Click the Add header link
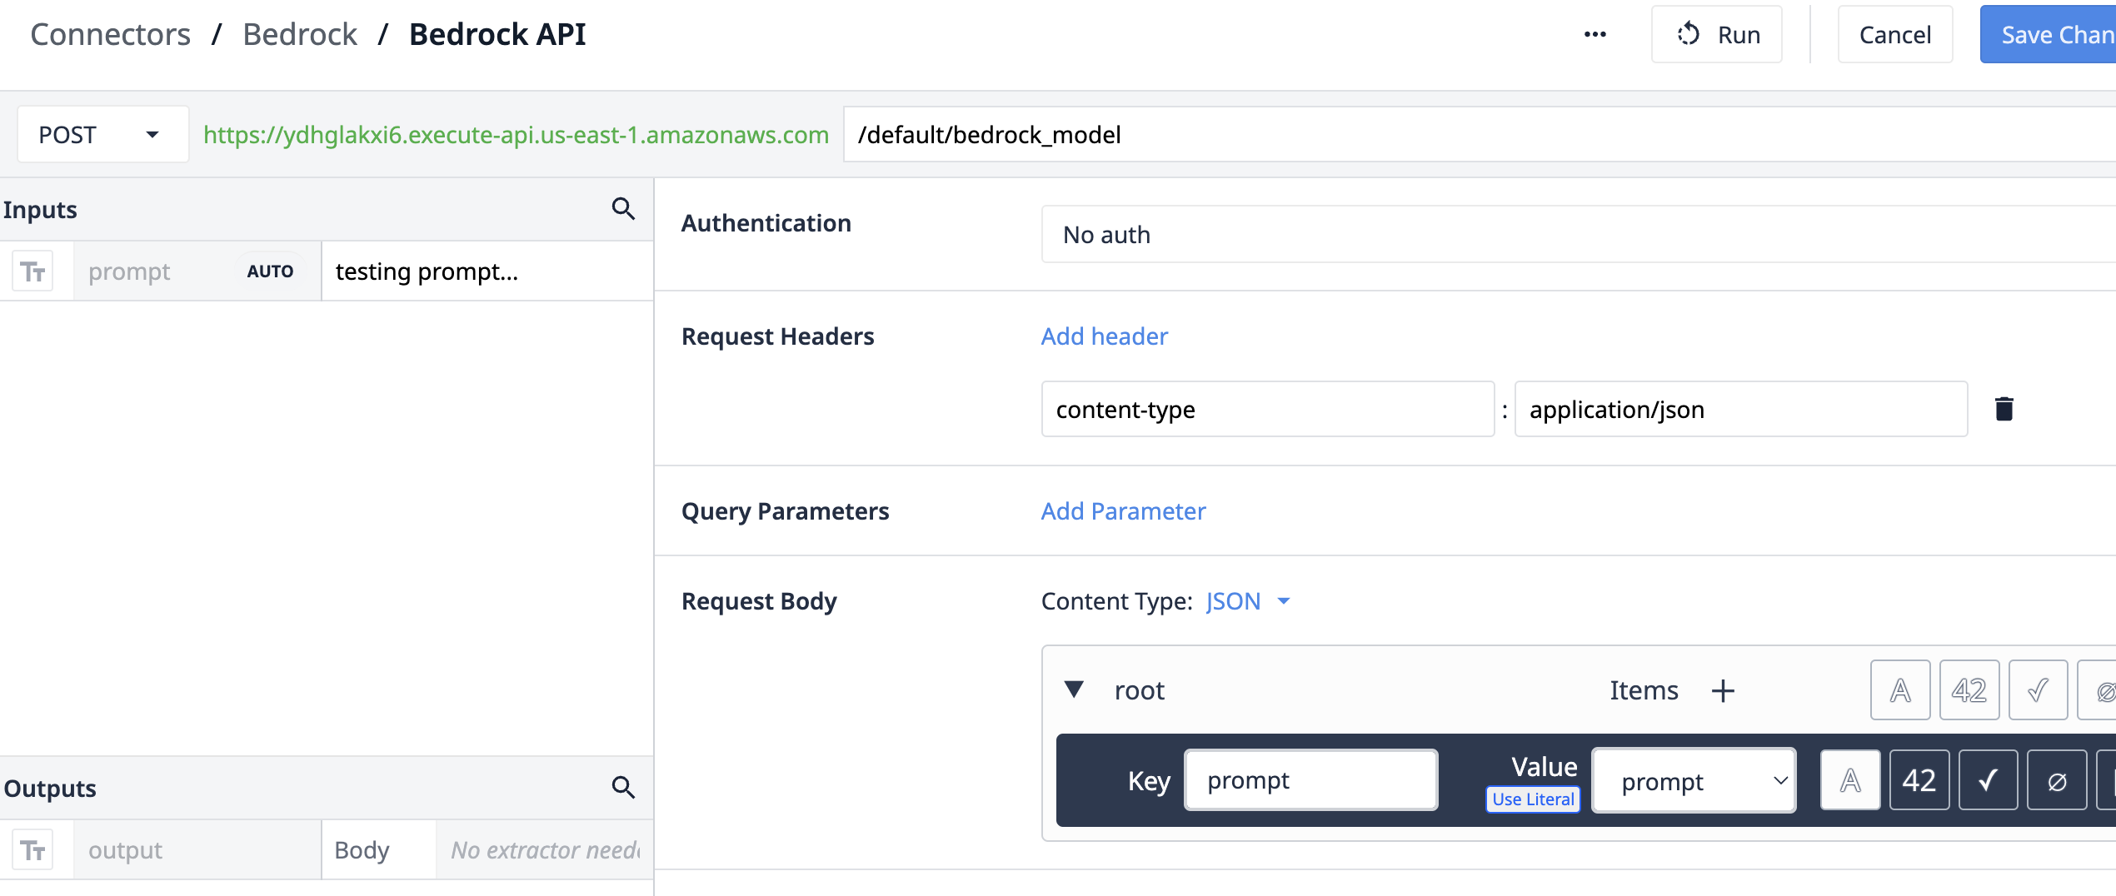Viewport: 2116px width, 896px height. pyautogui.click(x=1105, y=336)
